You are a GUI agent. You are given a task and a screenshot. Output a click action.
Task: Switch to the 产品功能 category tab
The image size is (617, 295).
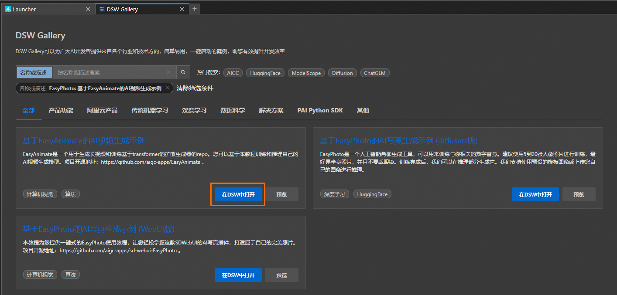tap(61, 110)
